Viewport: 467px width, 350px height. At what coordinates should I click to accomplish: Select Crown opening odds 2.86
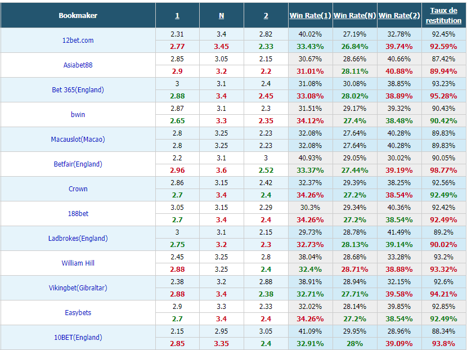click(177, 183)
